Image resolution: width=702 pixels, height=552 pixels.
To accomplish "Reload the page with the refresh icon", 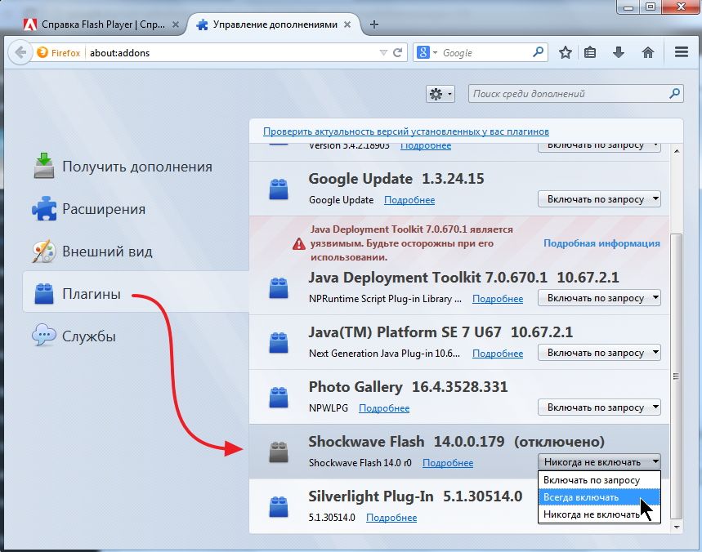I will pos(397,53).
